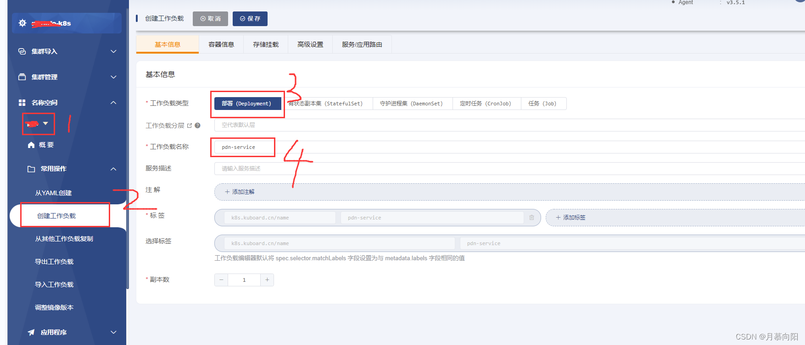This screenshot has height=345, width=805.
Task: Open 导入工作负载 in sidebar
Action: [x=54, y=285]
